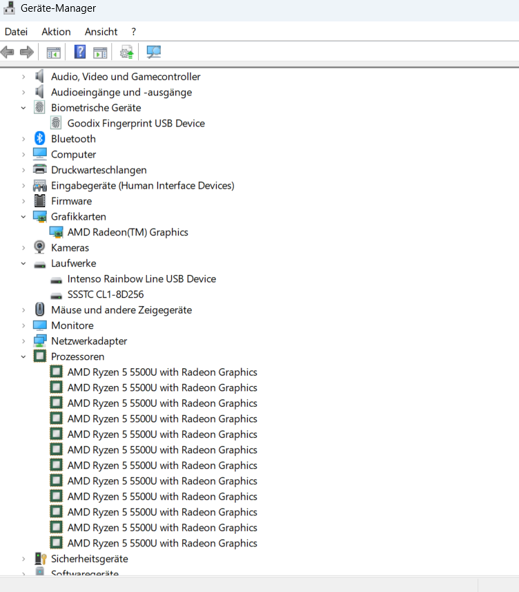Collapse the Grafikkarten node

(x=23, y=217)
